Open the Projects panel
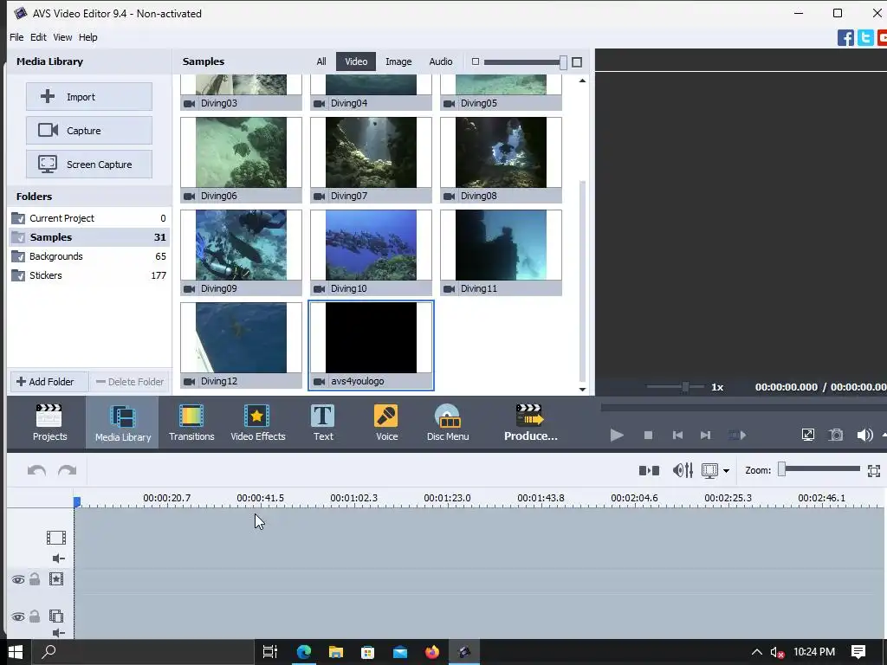 pos(49,423)
